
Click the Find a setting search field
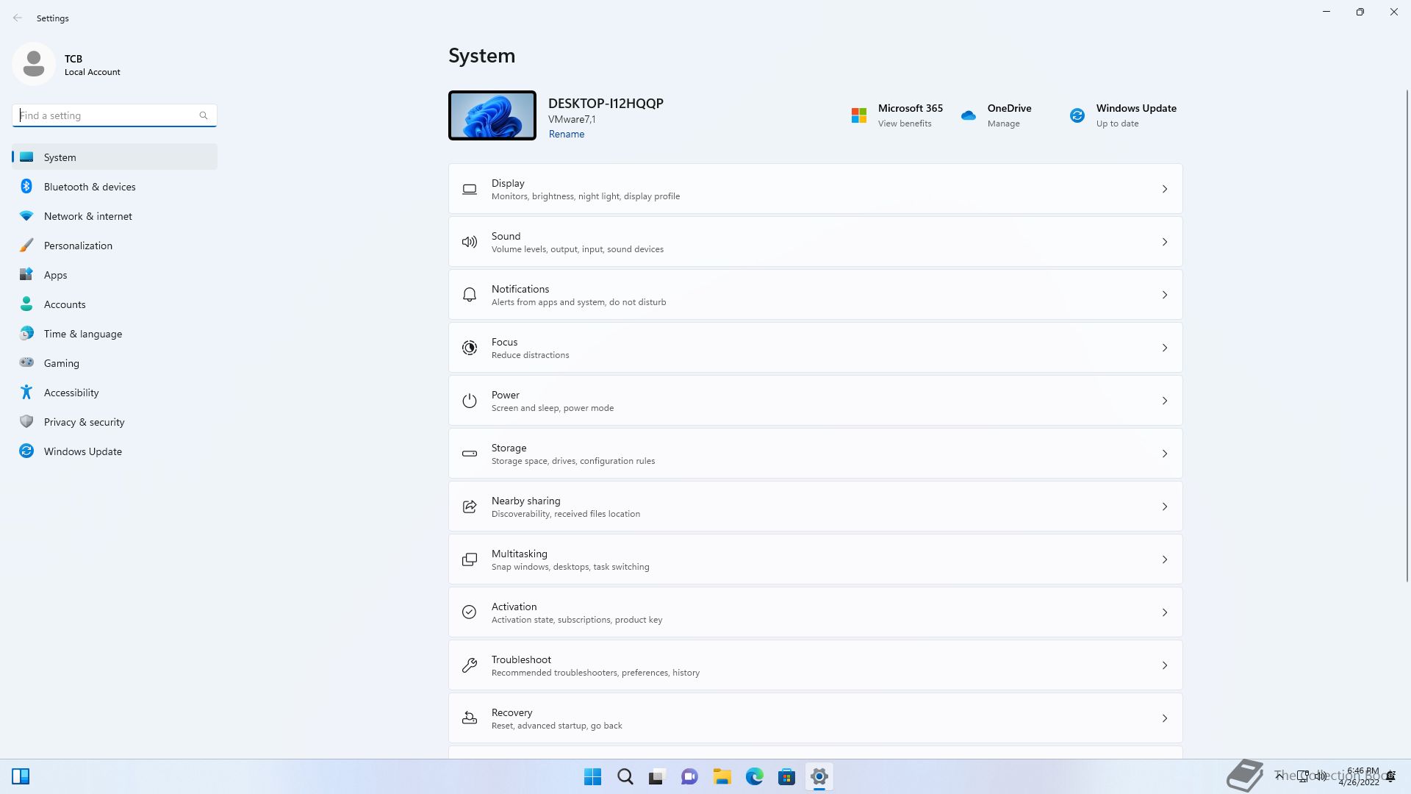[x=107, y=115]
